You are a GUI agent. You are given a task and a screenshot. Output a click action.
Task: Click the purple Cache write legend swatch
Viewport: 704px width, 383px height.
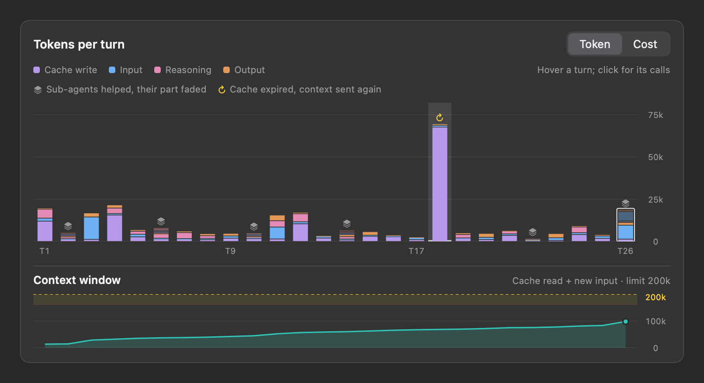tap(37, 70)
